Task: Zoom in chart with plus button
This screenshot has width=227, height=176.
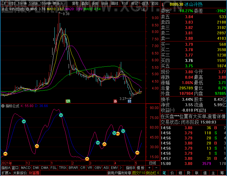Action: 150,168
